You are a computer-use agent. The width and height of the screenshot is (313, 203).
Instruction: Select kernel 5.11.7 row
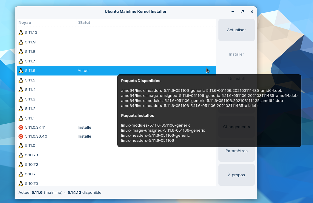point(30,61)
